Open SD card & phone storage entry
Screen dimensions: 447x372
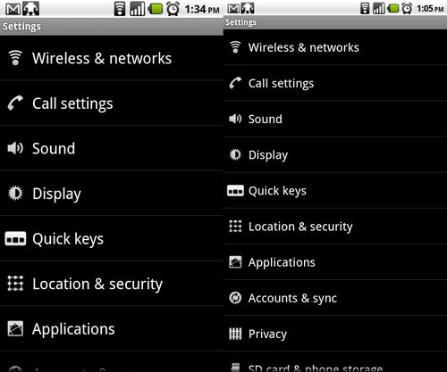[x=335, y=363]
